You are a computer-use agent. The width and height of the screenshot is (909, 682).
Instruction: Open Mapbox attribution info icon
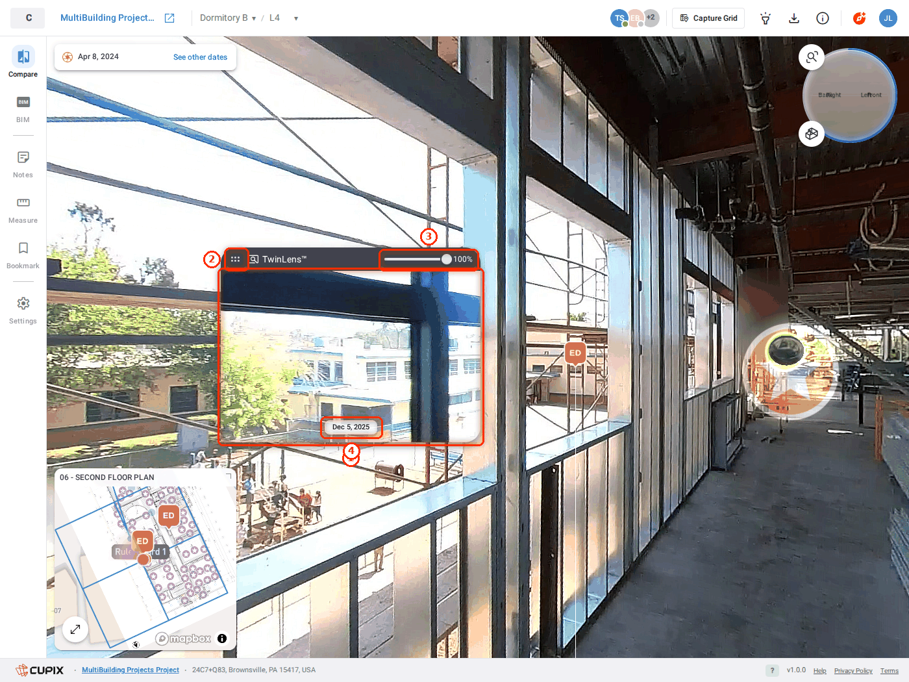click(222, 638)
